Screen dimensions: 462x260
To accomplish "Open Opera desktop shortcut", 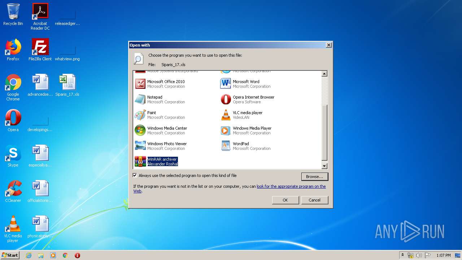I will coord(13,121).
